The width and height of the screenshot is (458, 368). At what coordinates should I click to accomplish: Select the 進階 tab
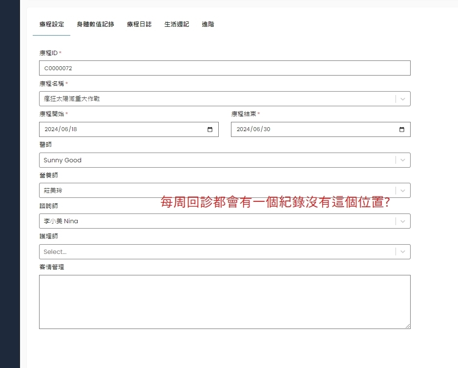point(208,24)
